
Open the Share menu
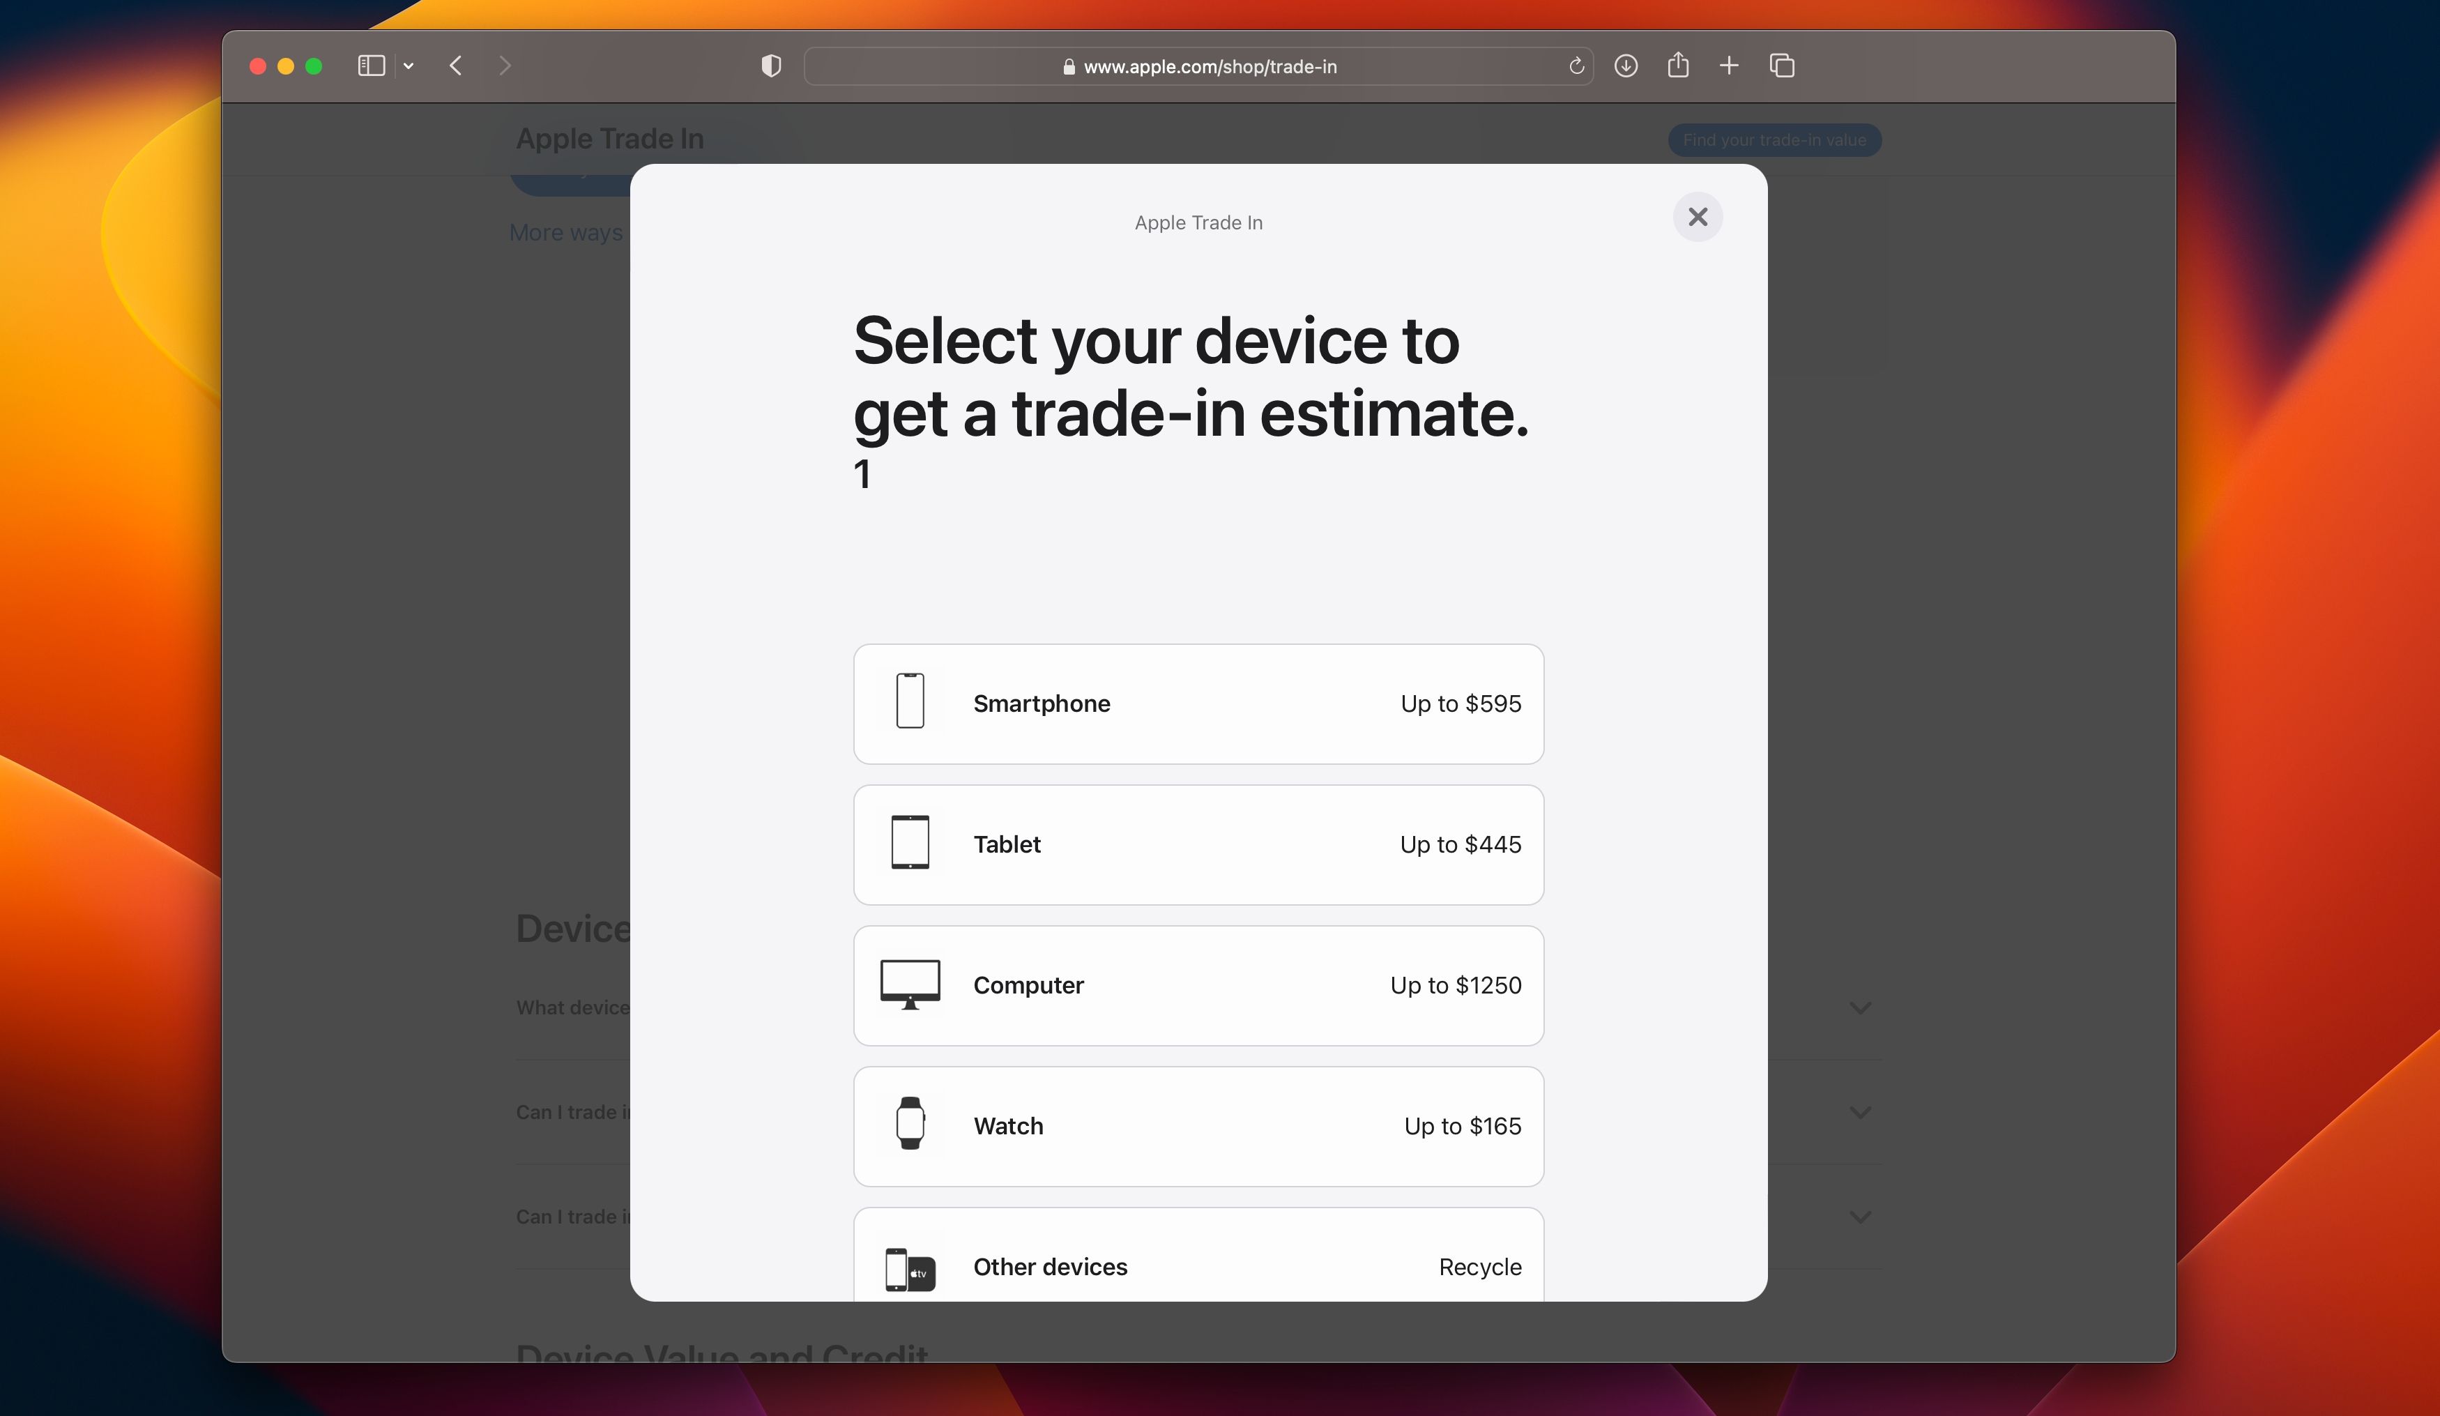[1678, 65]
